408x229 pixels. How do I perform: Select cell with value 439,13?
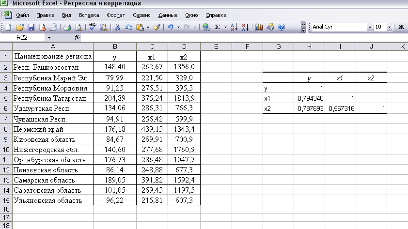[152, 129]
